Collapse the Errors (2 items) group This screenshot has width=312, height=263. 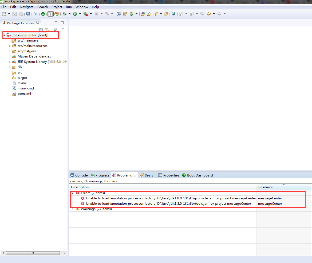point(73,193)
